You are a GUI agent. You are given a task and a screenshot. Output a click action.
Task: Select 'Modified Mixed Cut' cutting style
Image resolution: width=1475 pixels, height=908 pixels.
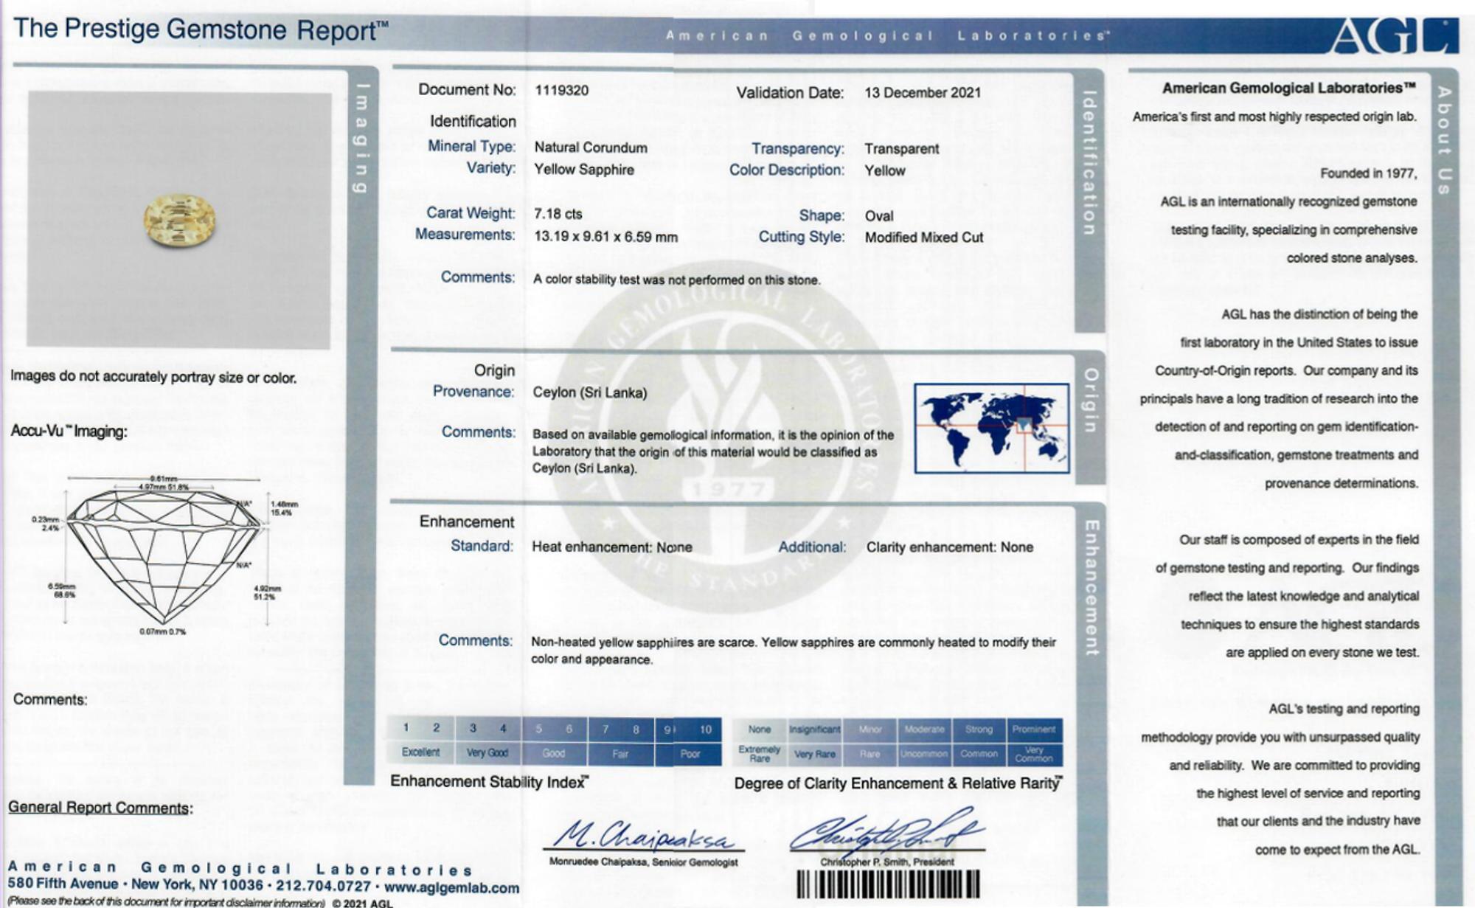[924, 238]
